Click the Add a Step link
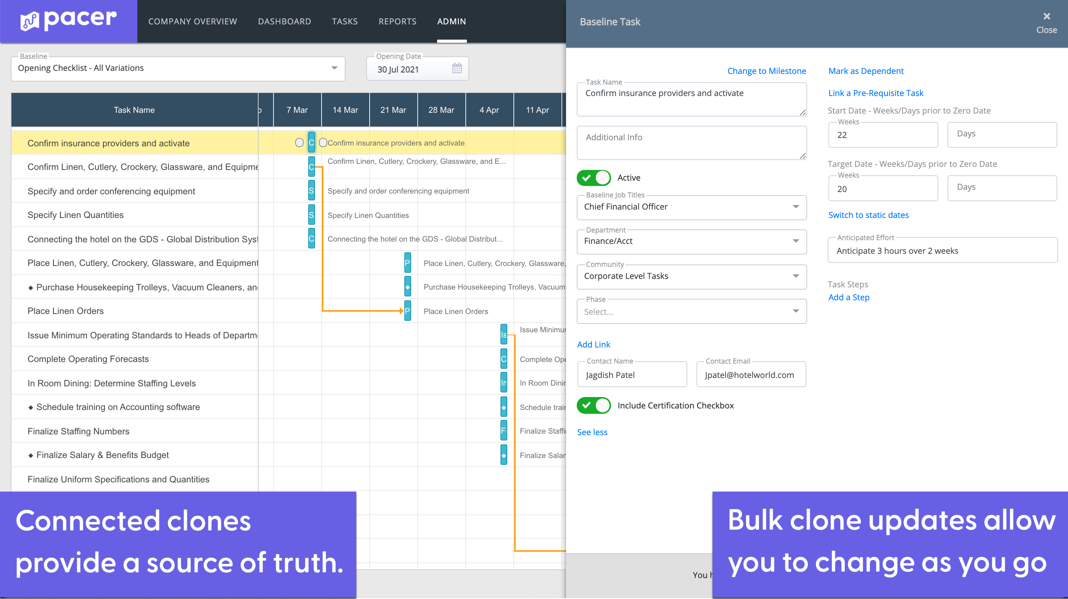The height and width of the screenshot is (599, 1068). pos(848,297)
